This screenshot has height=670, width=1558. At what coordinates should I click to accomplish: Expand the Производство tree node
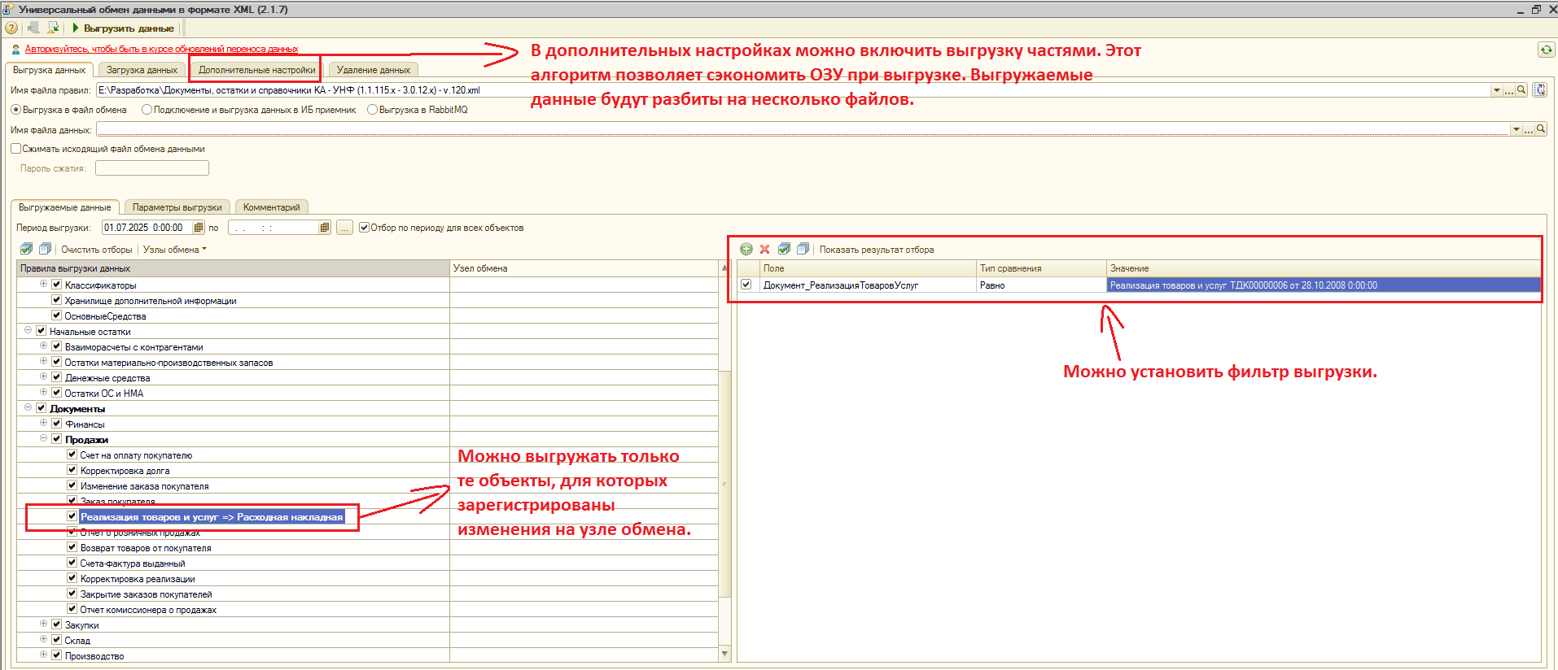[x=44, y=655]
